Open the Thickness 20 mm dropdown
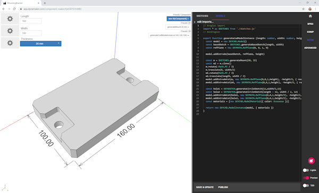Screen dimensions: 319x193 coord(41,44)
